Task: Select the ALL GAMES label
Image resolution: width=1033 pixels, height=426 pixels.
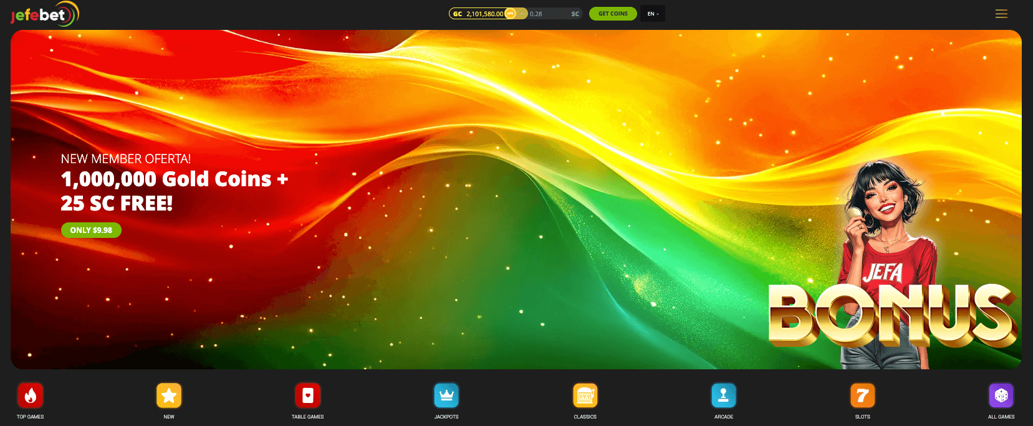Action: click(1001, 417)
